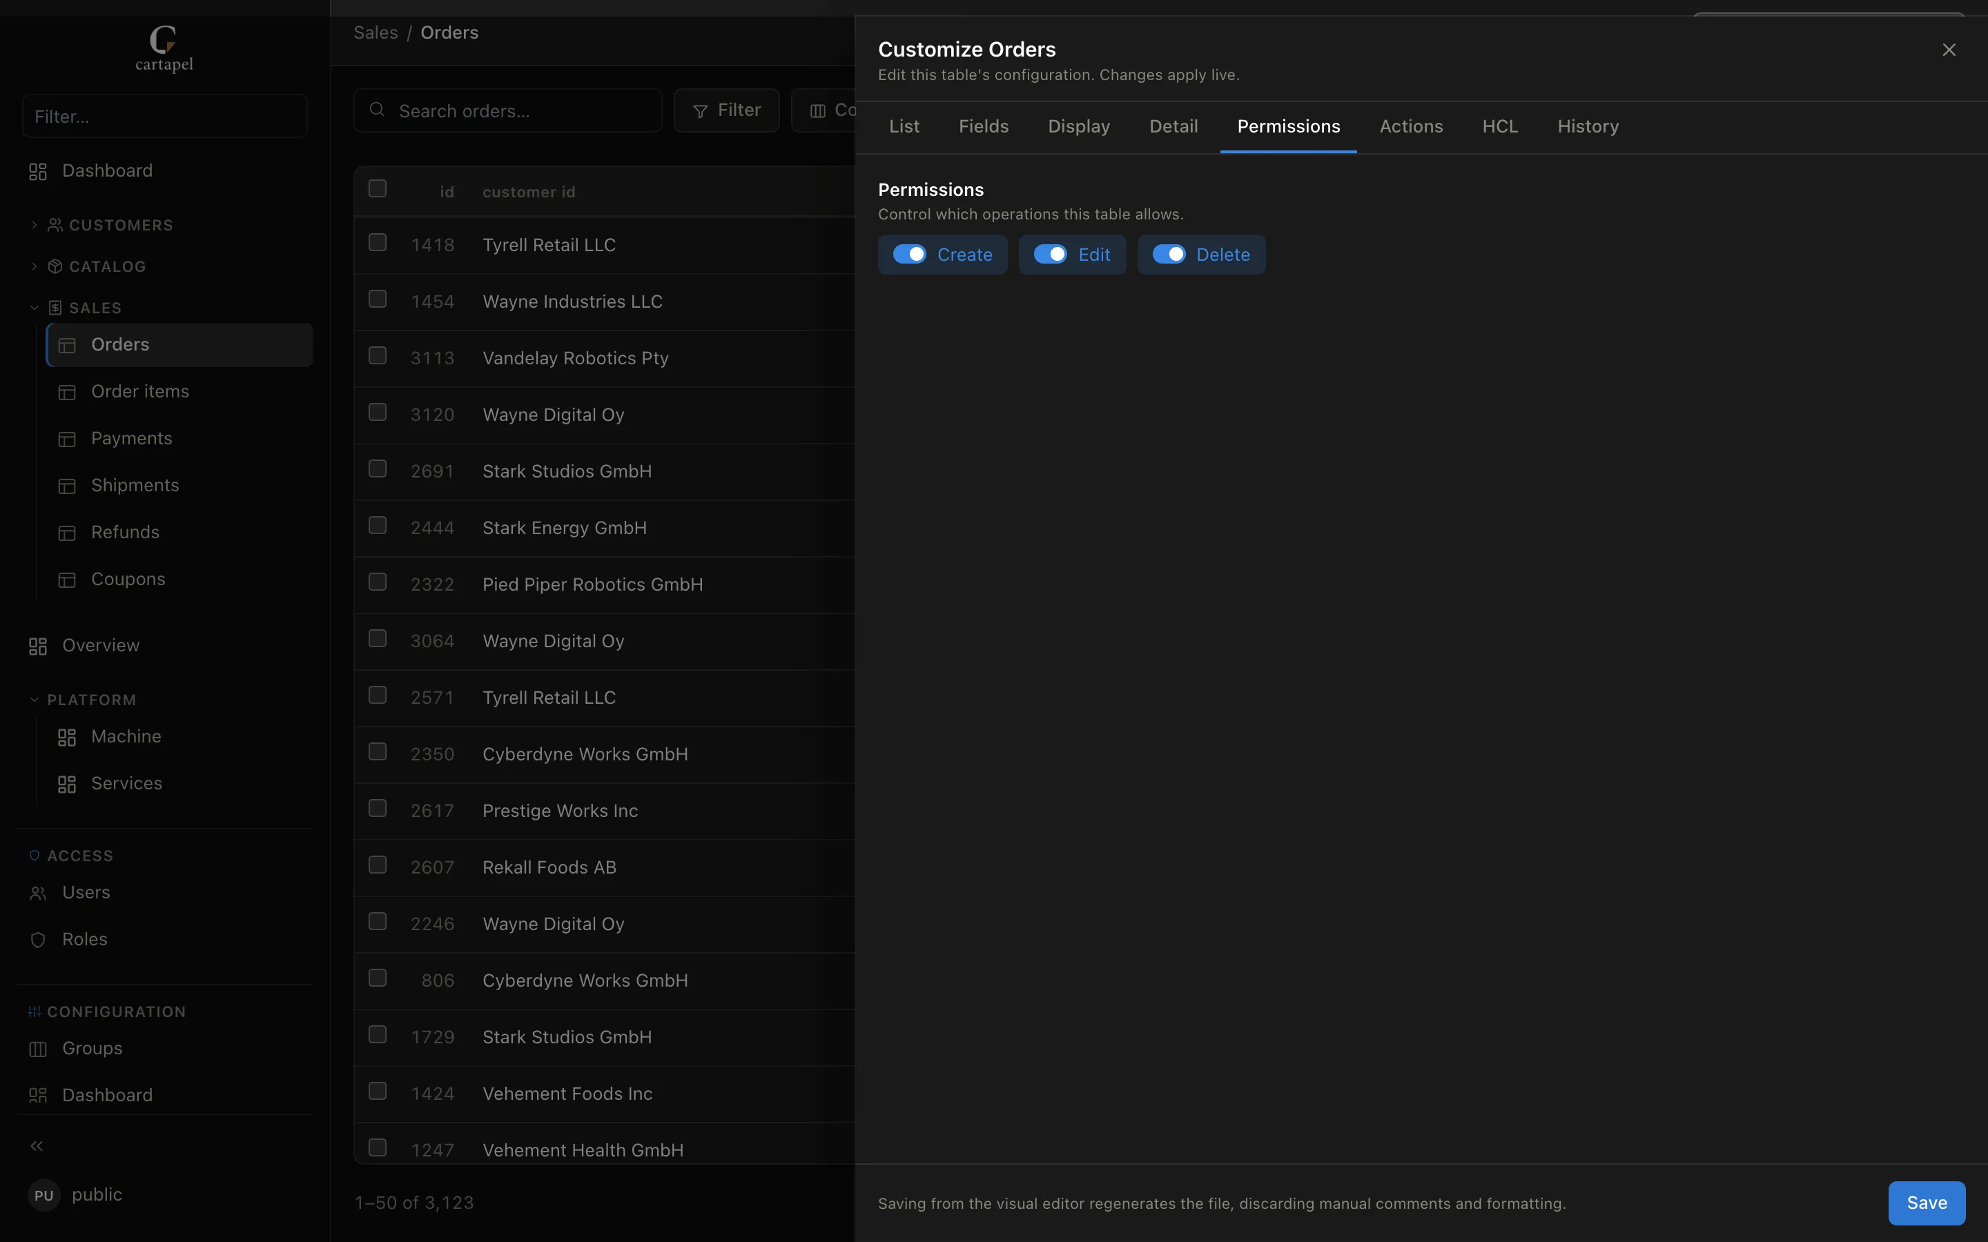Switch to the Fields tab
This screenshot has height=1242, width=1988.
tap(984, 126)
